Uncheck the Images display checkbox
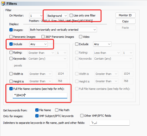This screenshot has height=136, width=147. click(x=11, y=30)
